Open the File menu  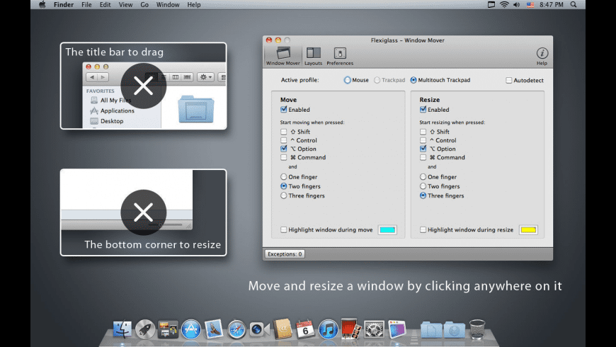pos(86,5)
